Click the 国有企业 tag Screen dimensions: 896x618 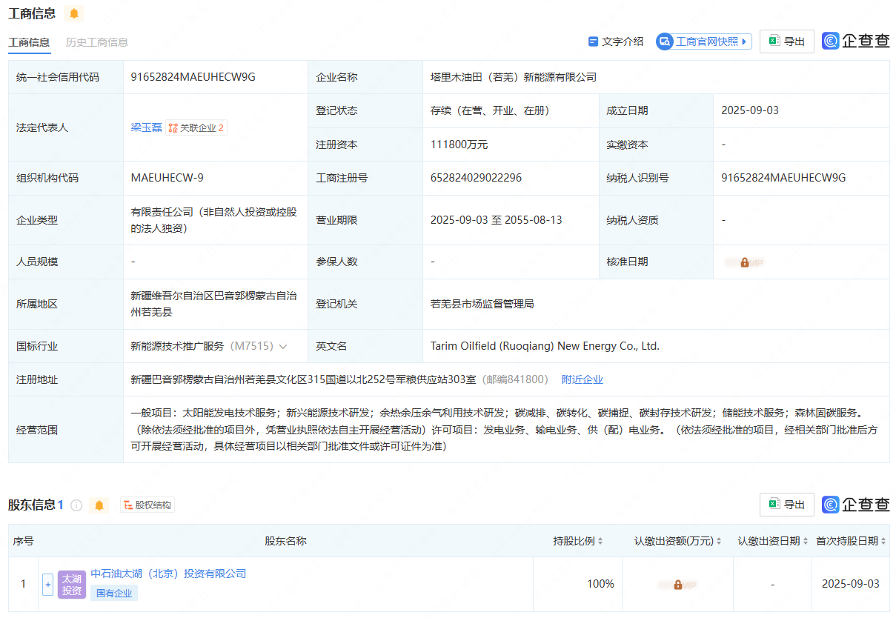pos(114,593)
